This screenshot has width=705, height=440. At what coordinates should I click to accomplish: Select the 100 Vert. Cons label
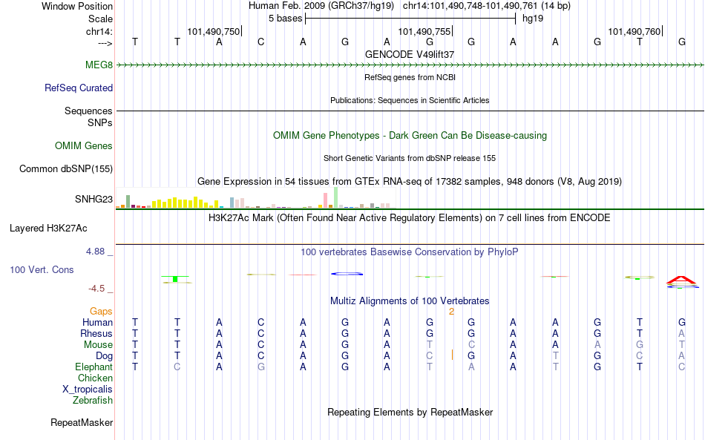coord(42,269)
